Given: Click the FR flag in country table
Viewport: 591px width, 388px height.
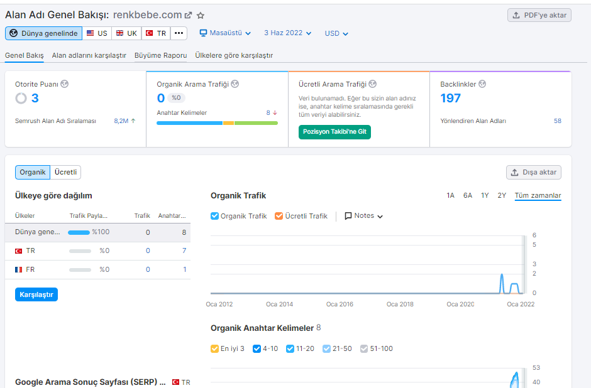Looking at the screenshot, I should pos(18,270).
